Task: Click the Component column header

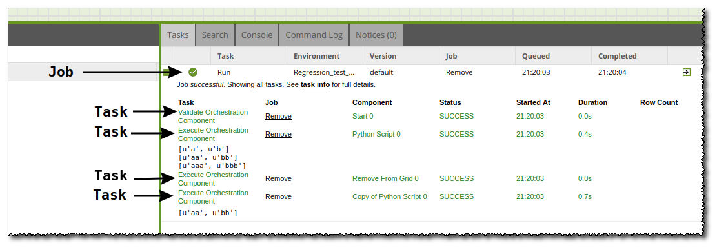Action: (x=372, y=102)
